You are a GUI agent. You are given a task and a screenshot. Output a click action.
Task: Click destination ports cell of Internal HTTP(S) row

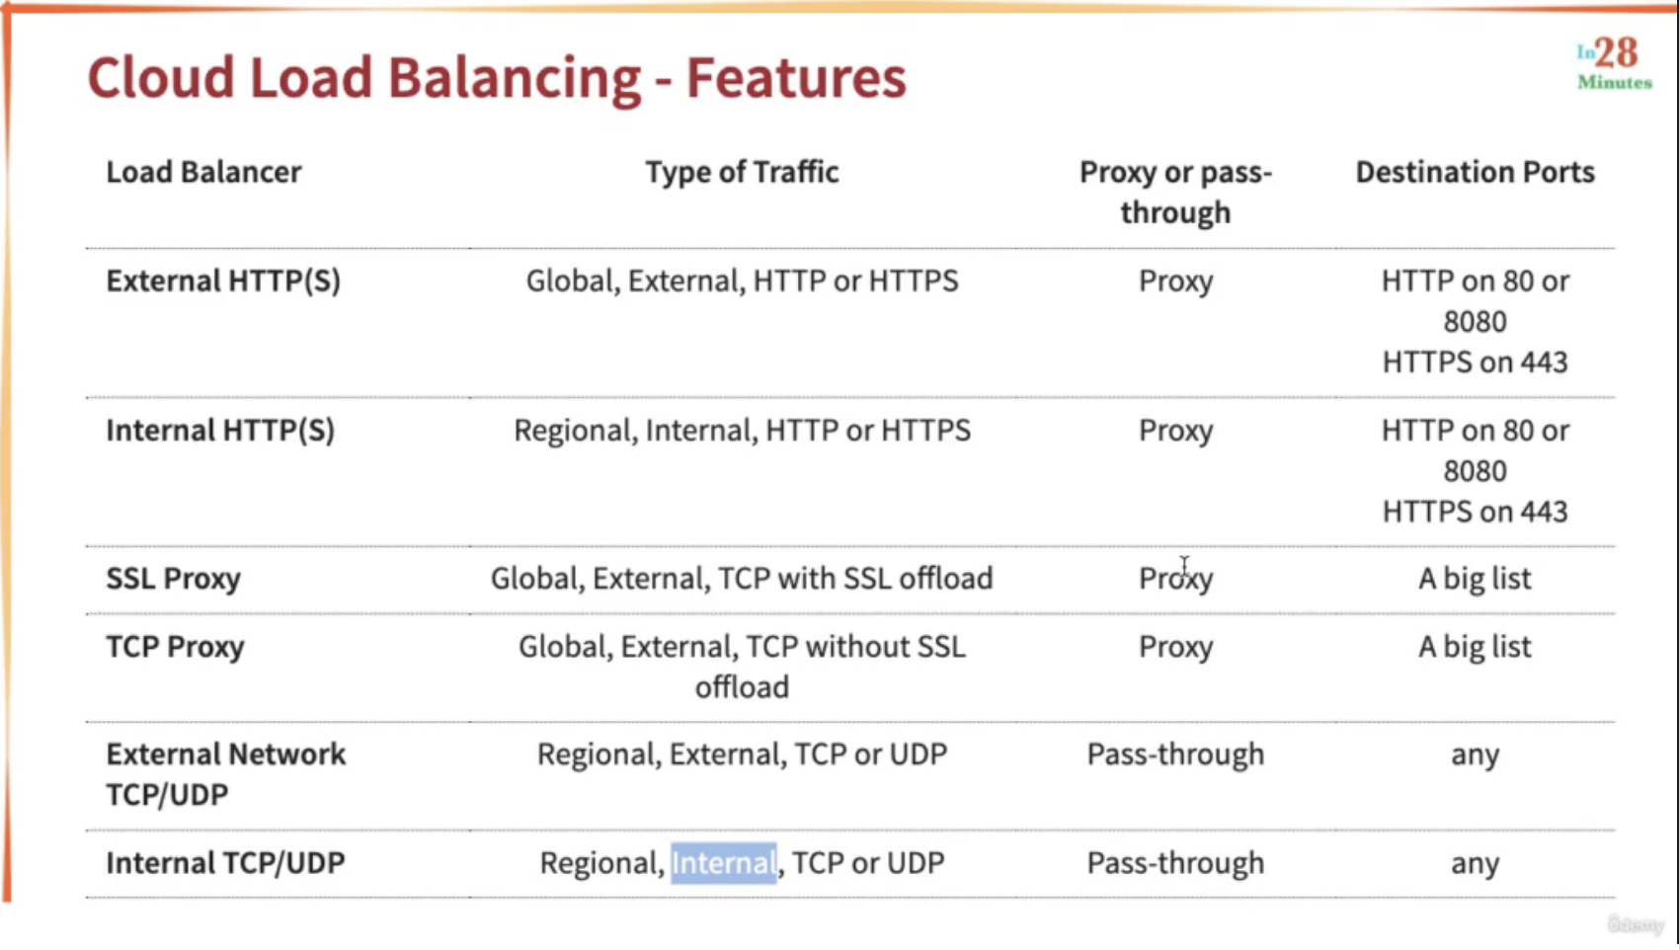tap(1475, 471)
